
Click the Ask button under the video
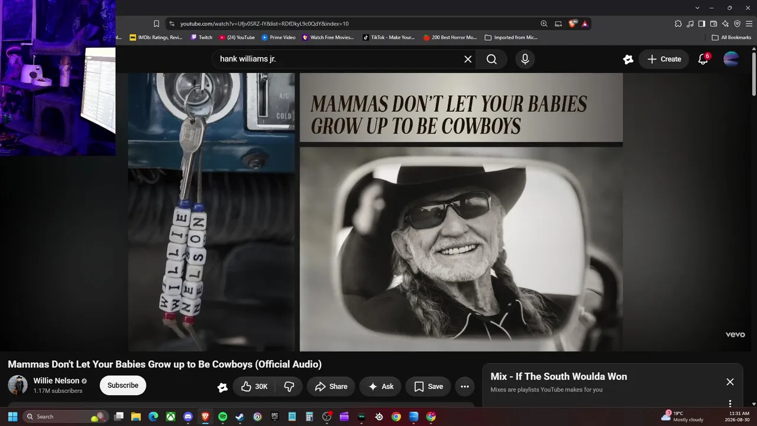point(380,386)
